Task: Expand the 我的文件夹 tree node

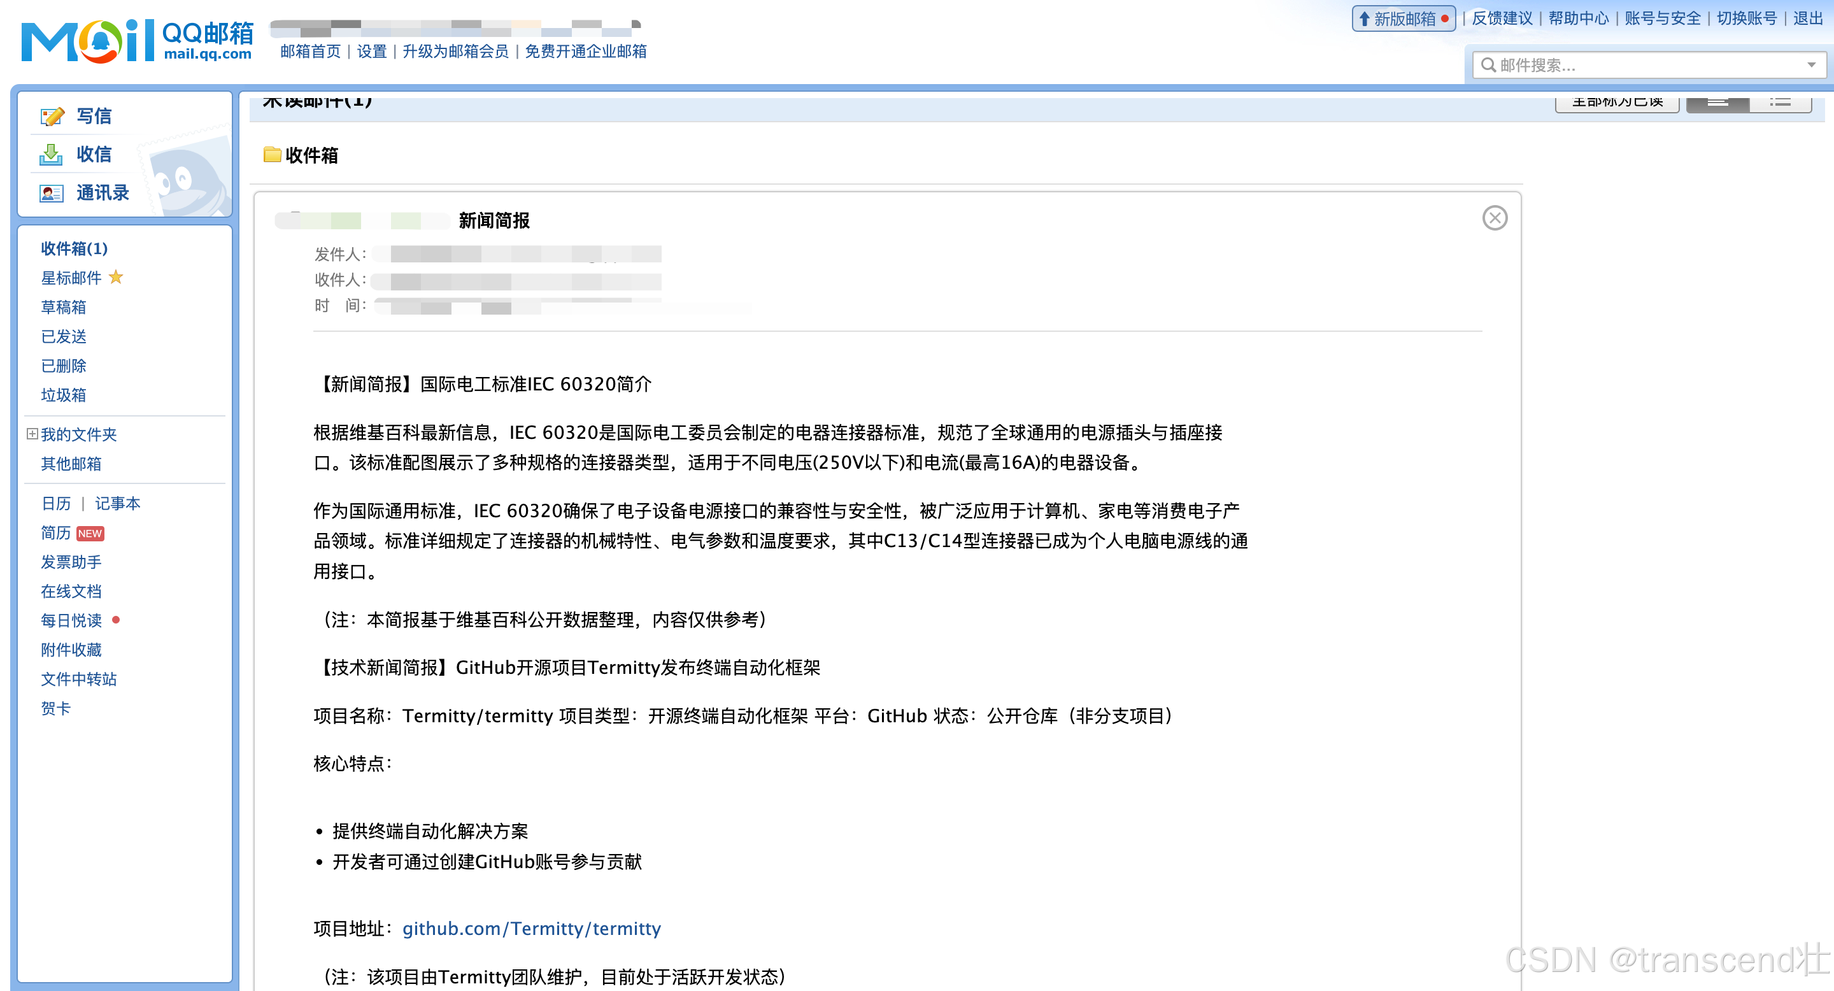Action: tap(32, 434)
